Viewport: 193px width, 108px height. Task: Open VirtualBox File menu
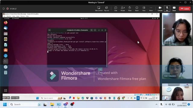[x=4, y=16]
